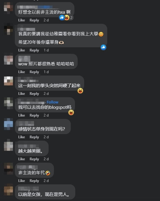Screen dimensions: 160x201
Task: Like the wow 照片都很熟悉 comment
Action: [21, 72]
